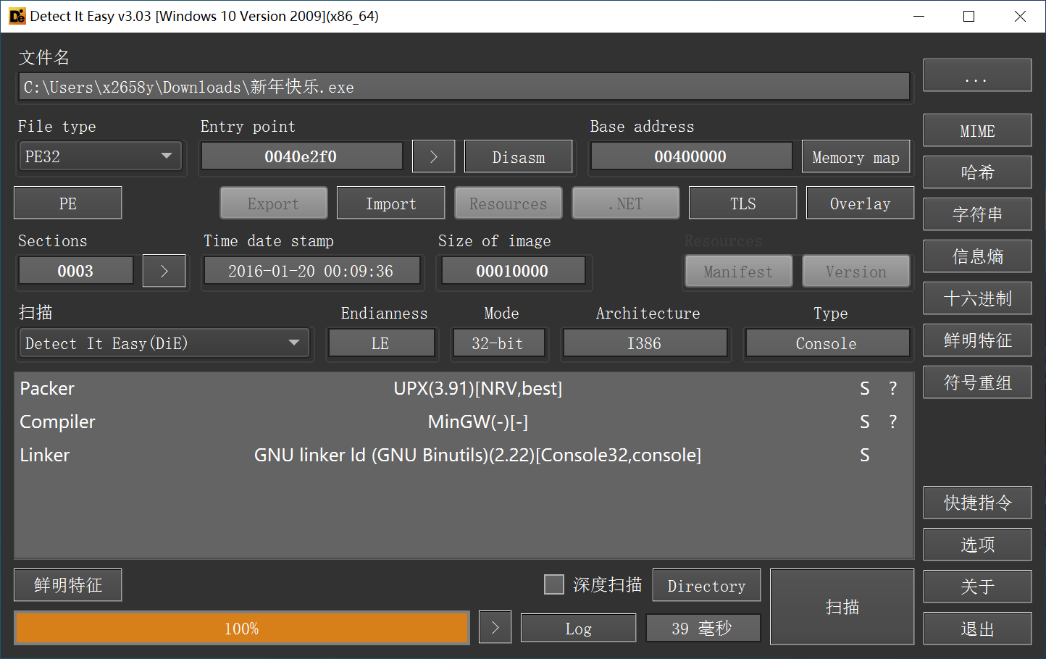The width and height of the screenshot is (1046, 659).
Task: Open the MIME button
Action: [977, 130]
